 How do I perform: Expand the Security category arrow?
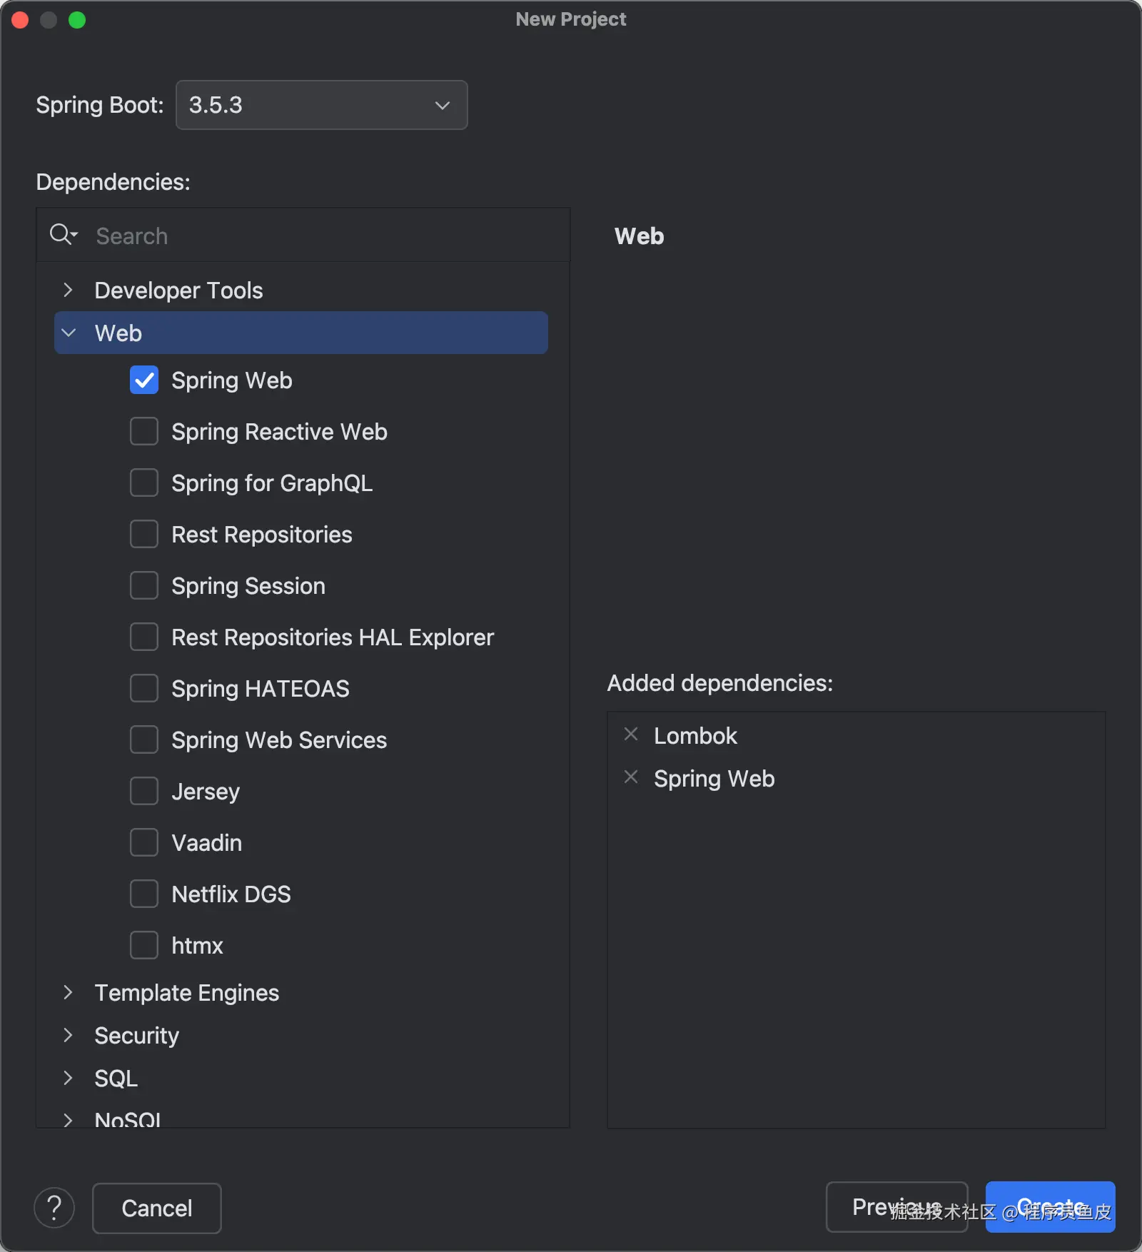(x=68, y=1036)
